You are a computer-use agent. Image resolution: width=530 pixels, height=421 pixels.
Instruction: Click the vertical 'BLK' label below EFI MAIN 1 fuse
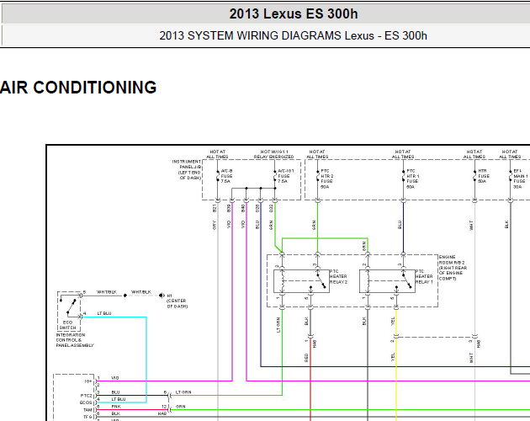point(506,224)
